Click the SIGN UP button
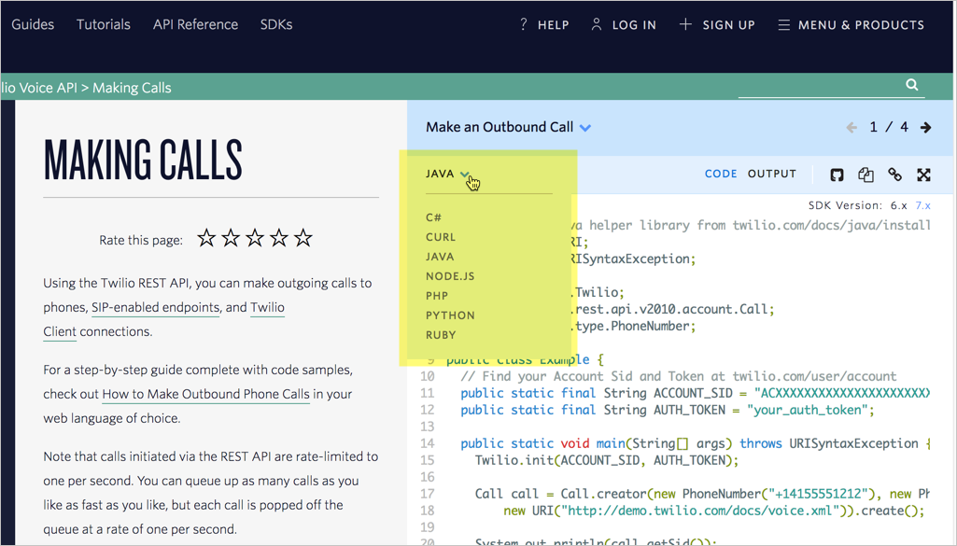 click(x=716, y=25)
